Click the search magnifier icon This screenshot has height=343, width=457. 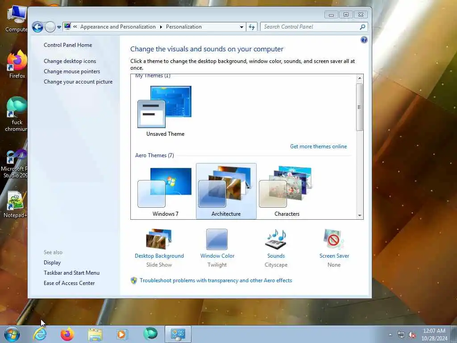pyautogui.click(x=362, y=27)
